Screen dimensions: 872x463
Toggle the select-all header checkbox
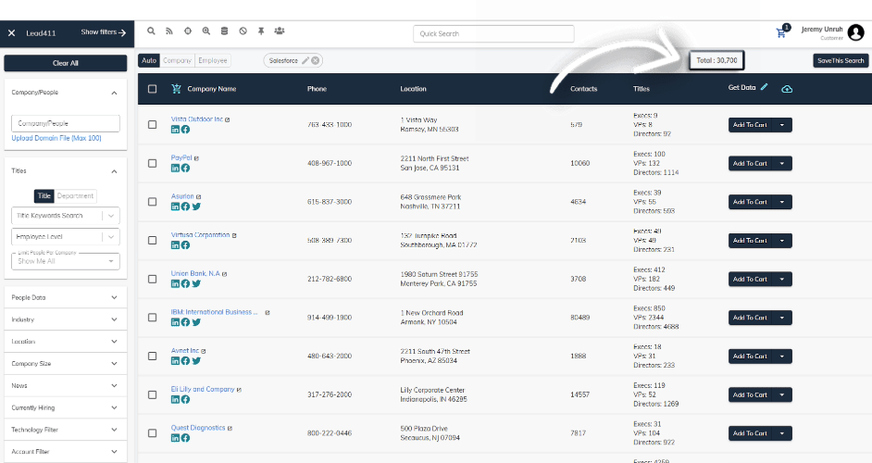point(153,89)
